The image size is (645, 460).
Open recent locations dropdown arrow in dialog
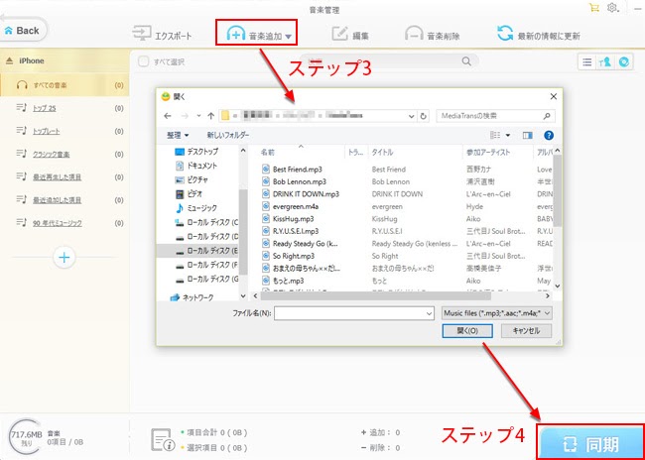pyautogui.click(x=199, y=116)
